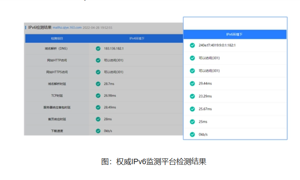The image size is (300, 180).
Task: Select the 首页响应时延 row label
Action: [x=57, y=119]
